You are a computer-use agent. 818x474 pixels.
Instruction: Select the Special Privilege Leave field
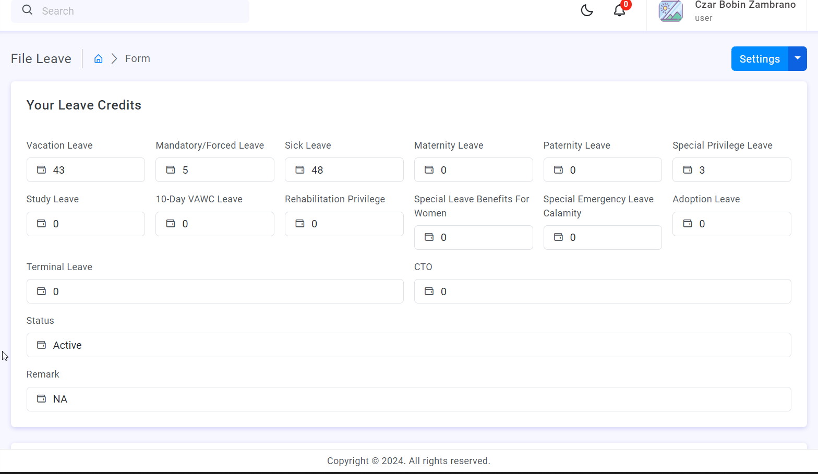(732, 170)
